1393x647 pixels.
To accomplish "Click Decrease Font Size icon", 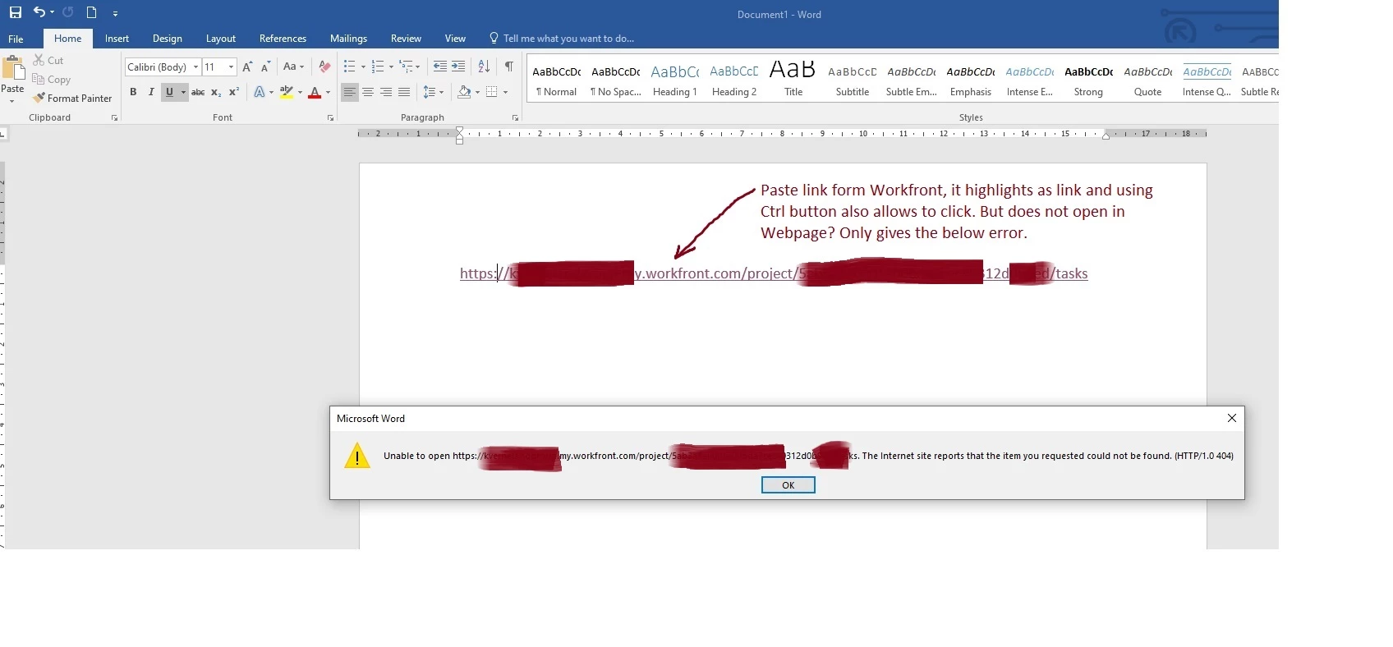I will point(265,67).
